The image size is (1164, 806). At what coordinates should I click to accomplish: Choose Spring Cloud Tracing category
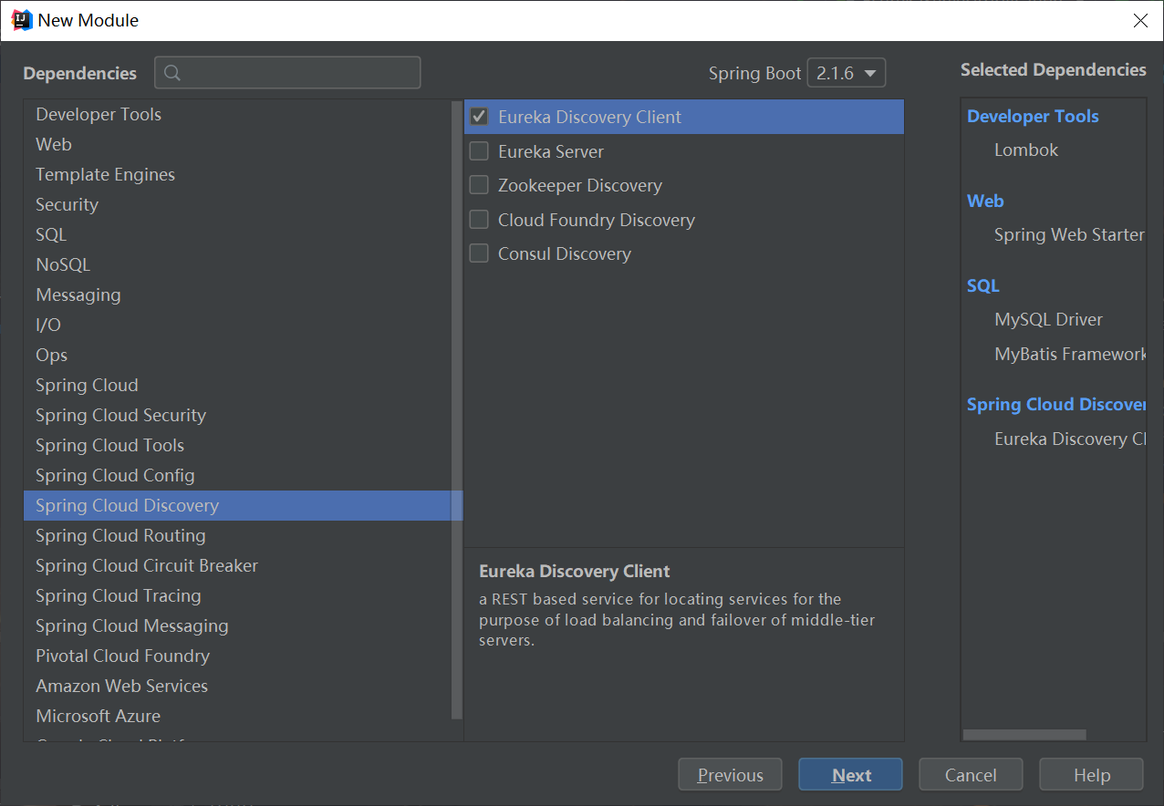(x=237, y=595)
